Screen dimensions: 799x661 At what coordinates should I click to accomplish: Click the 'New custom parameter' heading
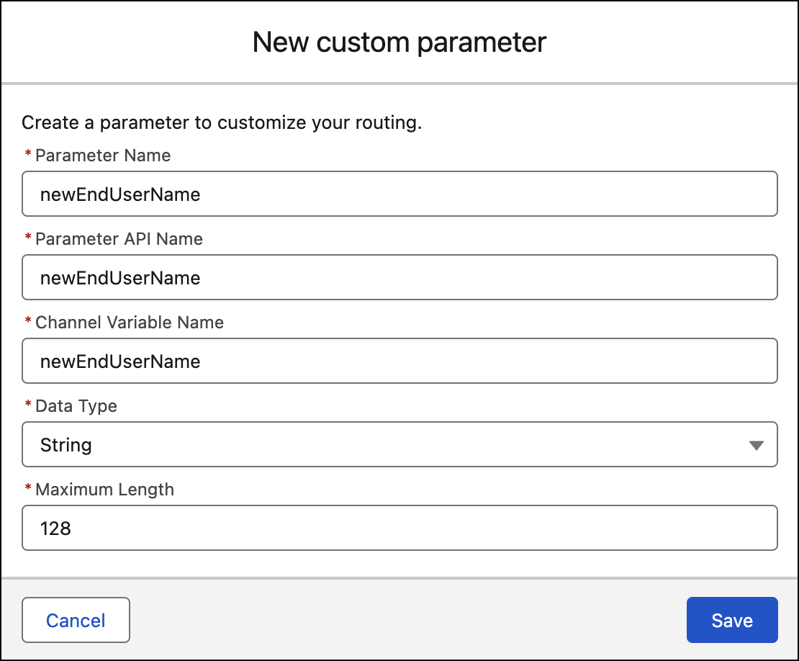pyautogui.click(x=399, y=42)
